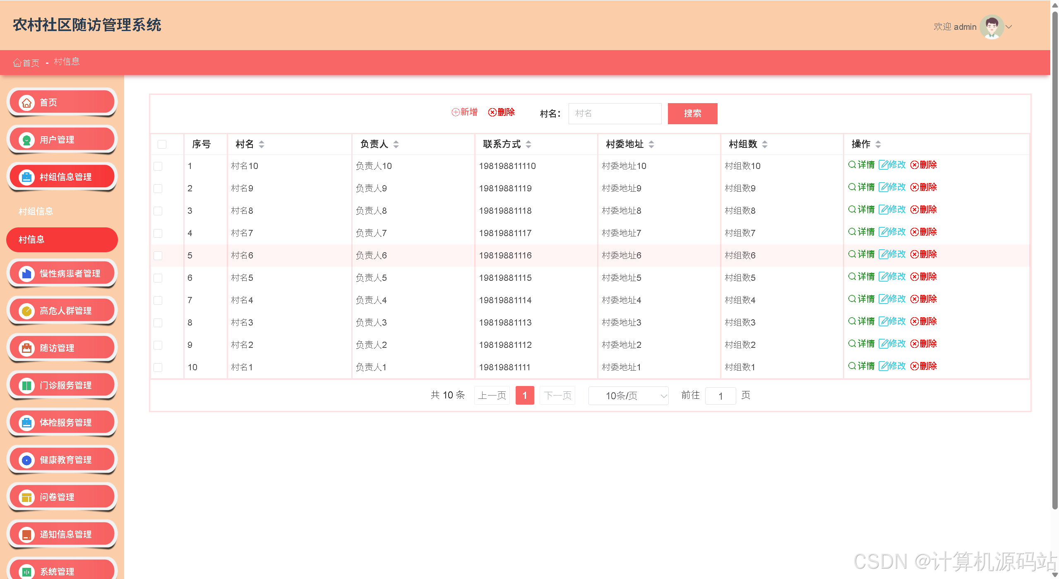Open the 随访管理 sidebar menu

point(62,348)
